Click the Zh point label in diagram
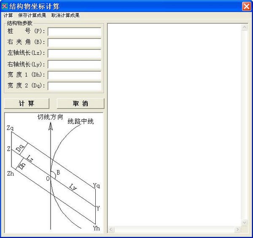The height and width of the screenshot is (238, 253). pyautogui.click(x=11, y=173)
